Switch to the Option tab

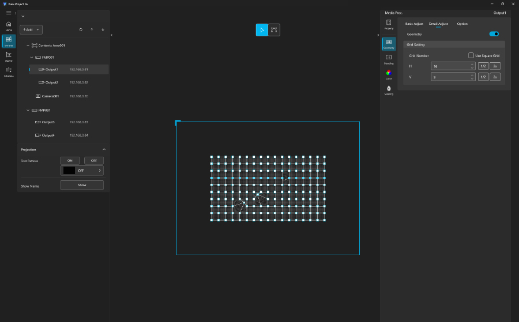tap(462, 24)
